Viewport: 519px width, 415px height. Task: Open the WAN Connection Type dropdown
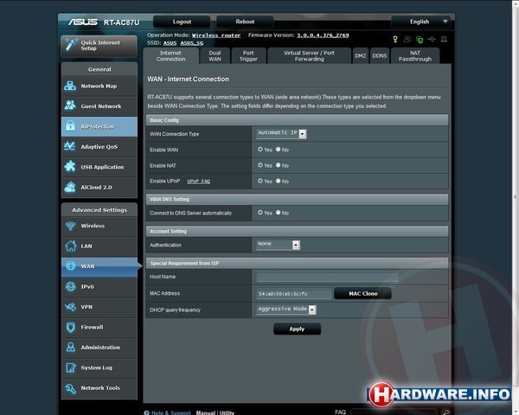click(281, 133)
